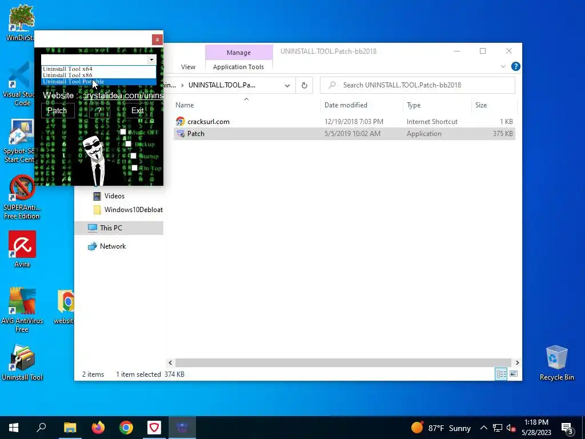This screenshot has height=439, width=585.
Task: Open crystalidea.com website link
Action: click(123, 95)
